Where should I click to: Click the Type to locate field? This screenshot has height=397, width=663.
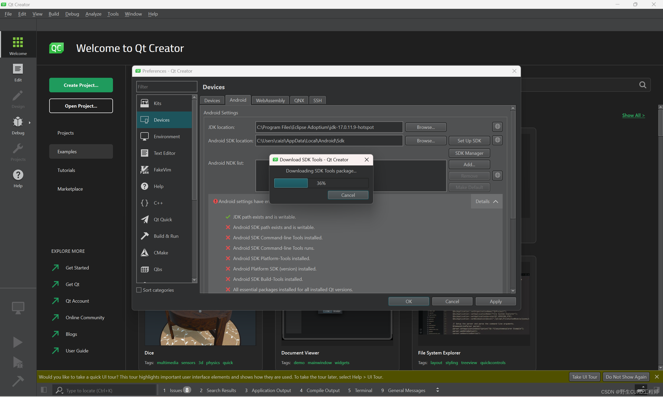tap(104, 390)
